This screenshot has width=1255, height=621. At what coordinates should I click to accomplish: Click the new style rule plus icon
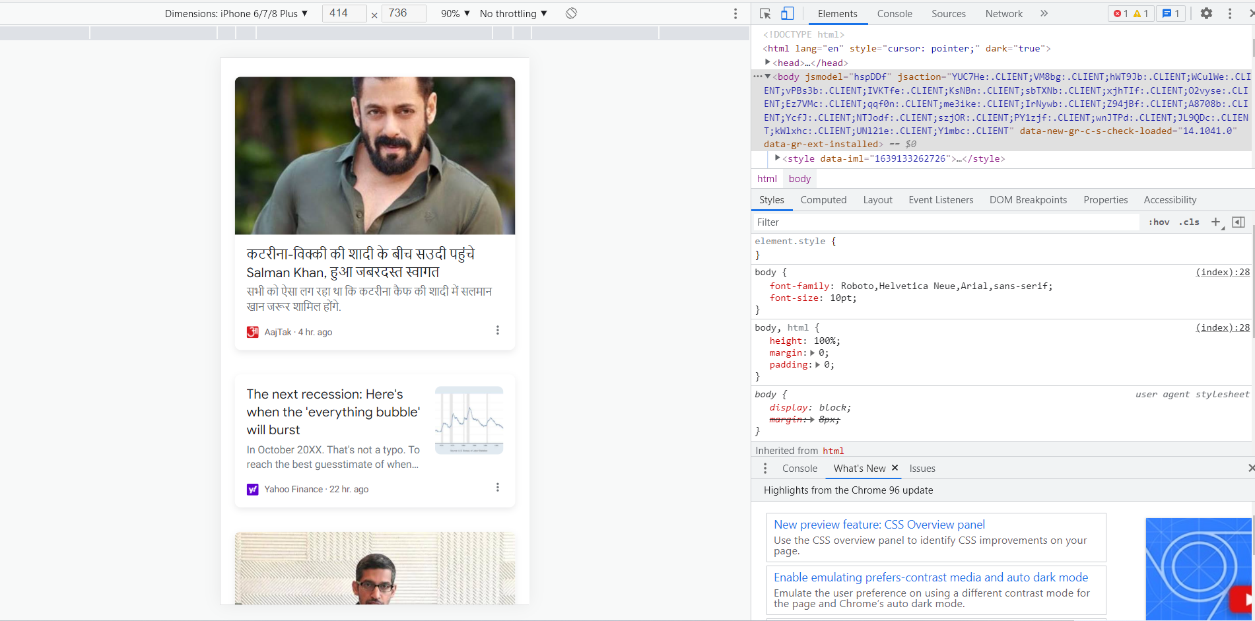(x=1215, y=222)
